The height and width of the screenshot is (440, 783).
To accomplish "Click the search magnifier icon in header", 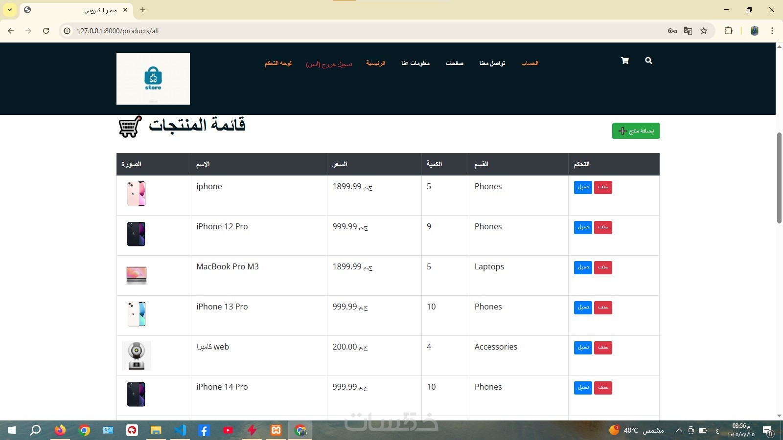I will click(x=648, y=61).
